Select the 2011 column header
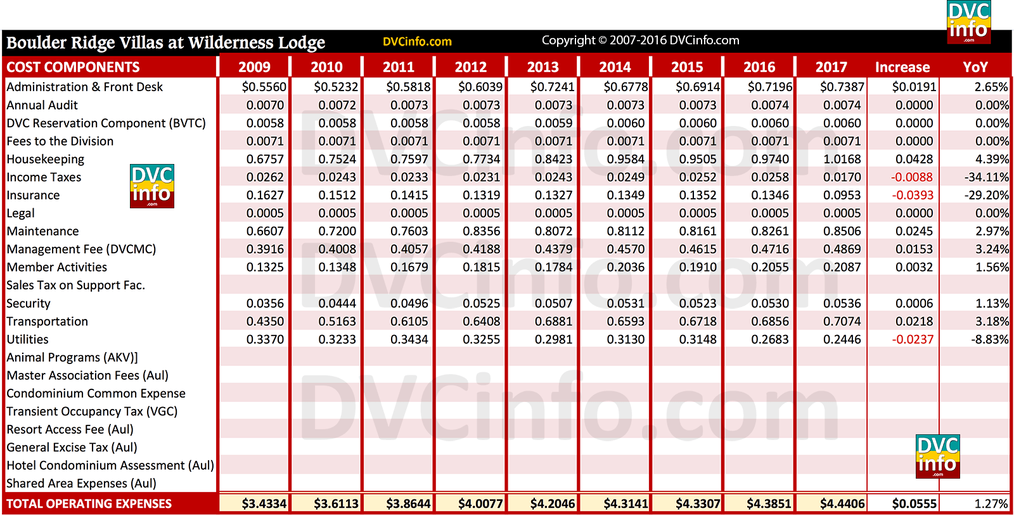Image resolution: width=1014 pixels, height=516 pixels. [399, 67]
